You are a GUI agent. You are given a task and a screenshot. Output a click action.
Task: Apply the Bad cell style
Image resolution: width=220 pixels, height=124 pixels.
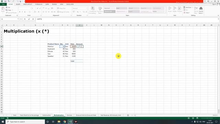point(122,8)
